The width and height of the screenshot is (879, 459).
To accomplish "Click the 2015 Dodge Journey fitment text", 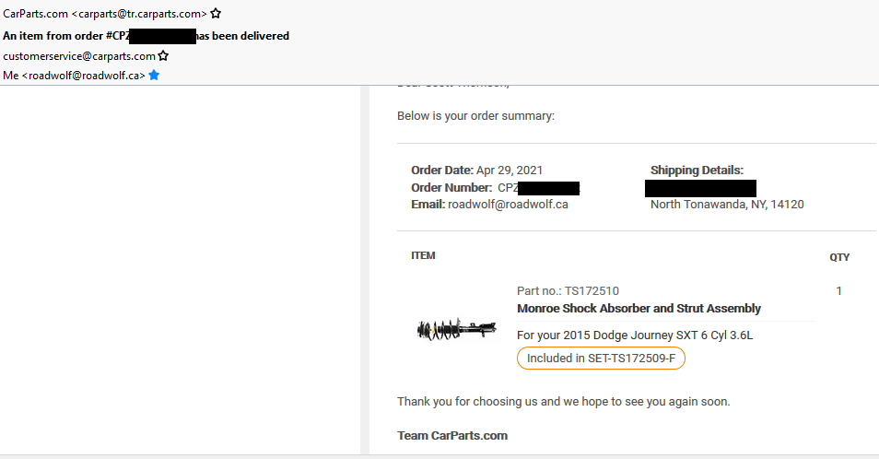I will (635, 335).
